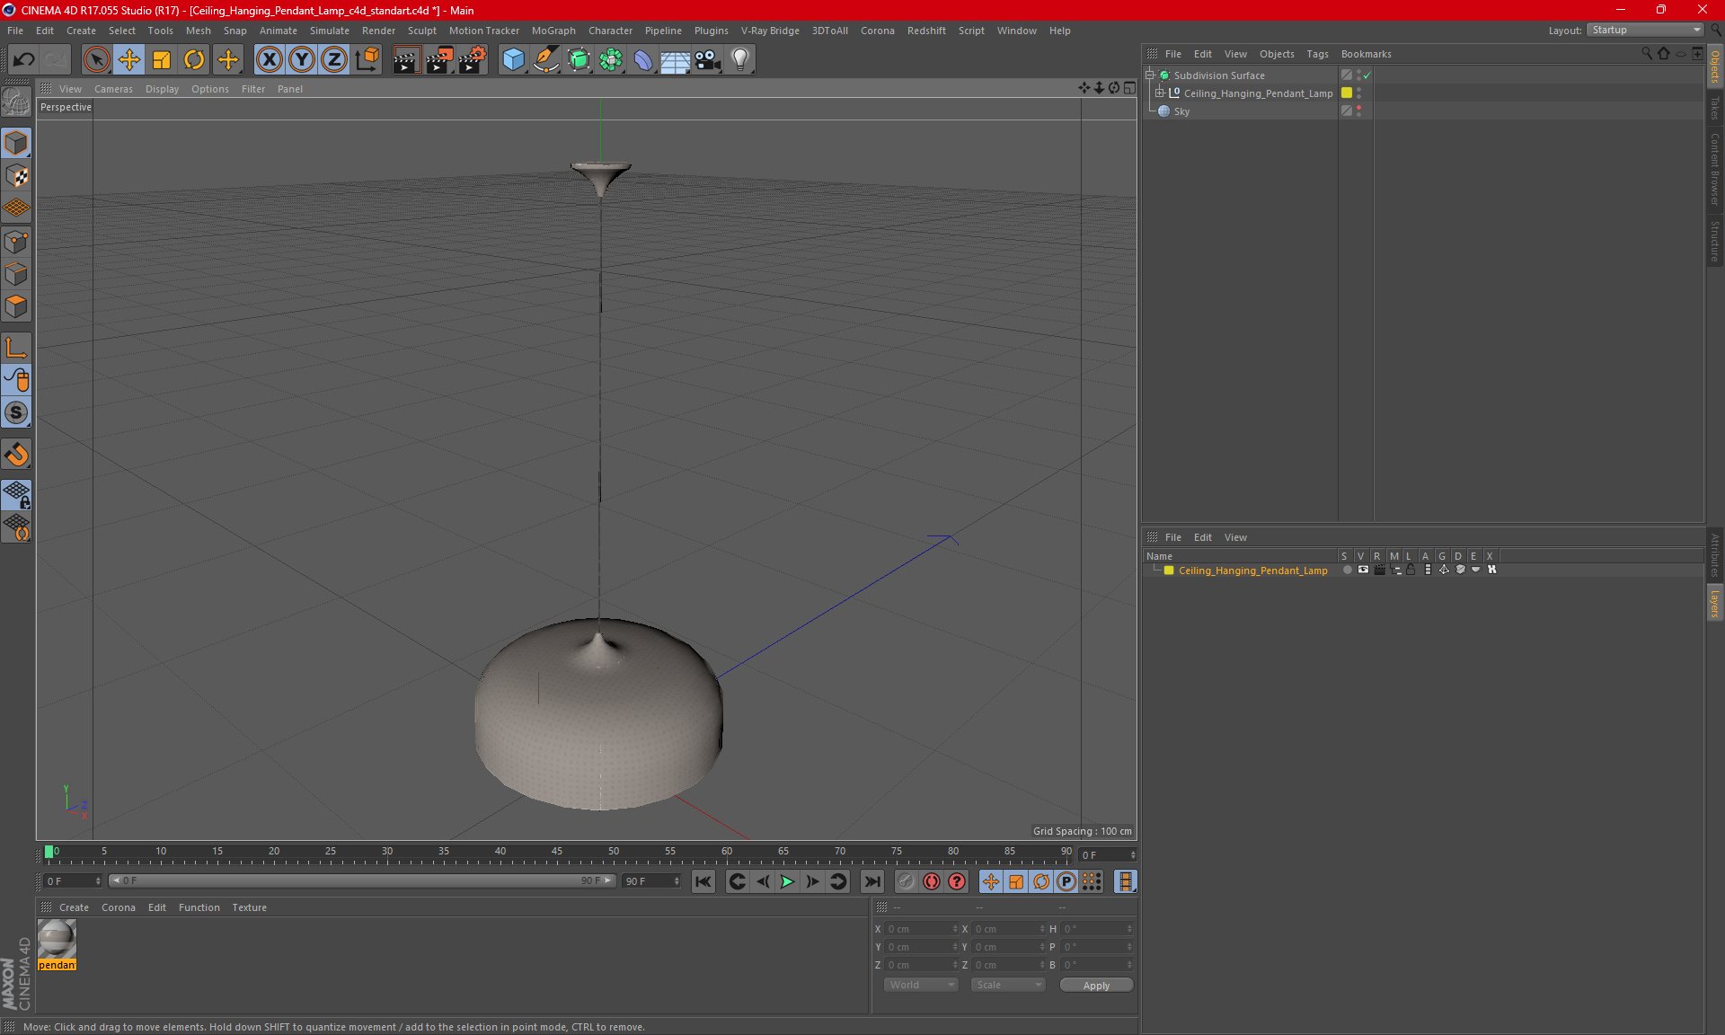Click the Play forward button
Viewport: 1725px width, 1035px height.
click(787, 881)
